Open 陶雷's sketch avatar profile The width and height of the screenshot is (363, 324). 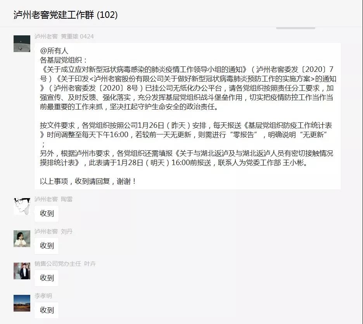coord(22,206)
